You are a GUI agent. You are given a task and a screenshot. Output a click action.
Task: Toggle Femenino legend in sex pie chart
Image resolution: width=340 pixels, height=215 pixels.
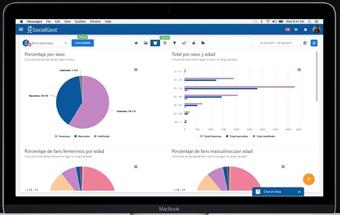(x=62, y=136)
